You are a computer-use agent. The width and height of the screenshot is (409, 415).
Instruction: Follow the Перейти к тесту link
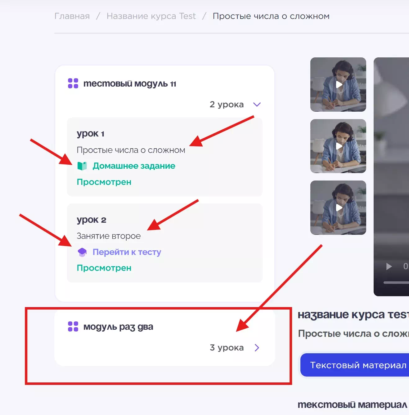[127, 252]
